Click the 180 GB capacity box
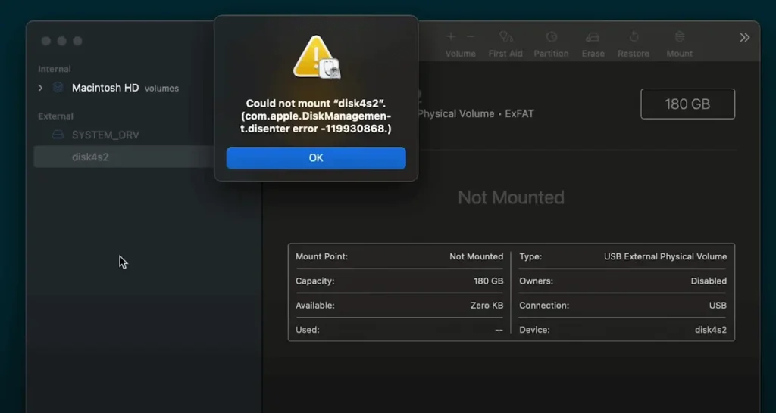The height and width of the screenshot is (413, 776). [x=687, y=104]
